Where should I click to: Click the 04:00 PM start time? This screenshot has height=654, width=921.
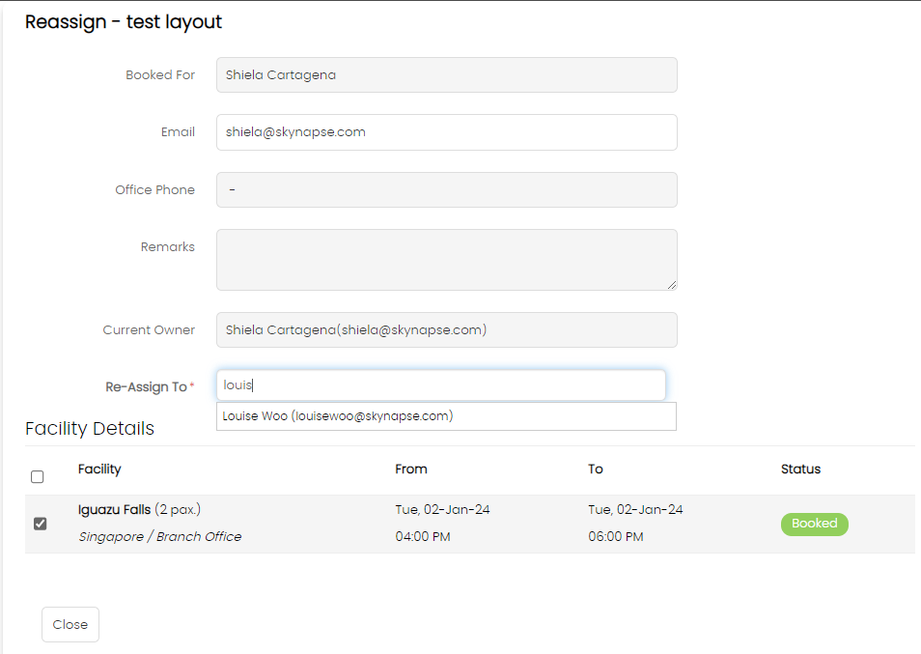point(423,537)
